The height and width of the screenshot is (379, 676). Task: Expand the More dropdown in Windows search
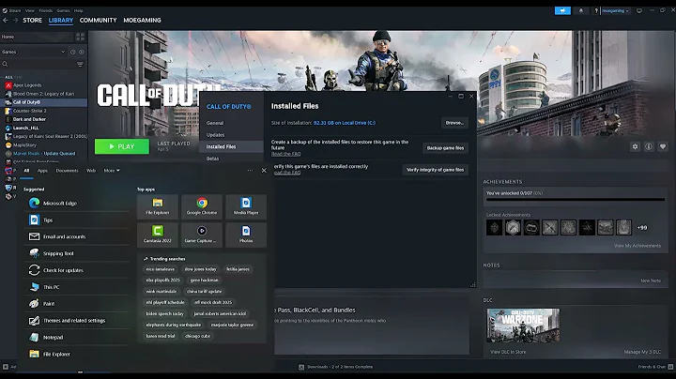click(x=112, y=171)
